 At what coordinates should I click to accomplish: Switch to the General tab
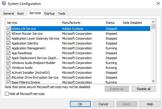(x=9, y=13)
